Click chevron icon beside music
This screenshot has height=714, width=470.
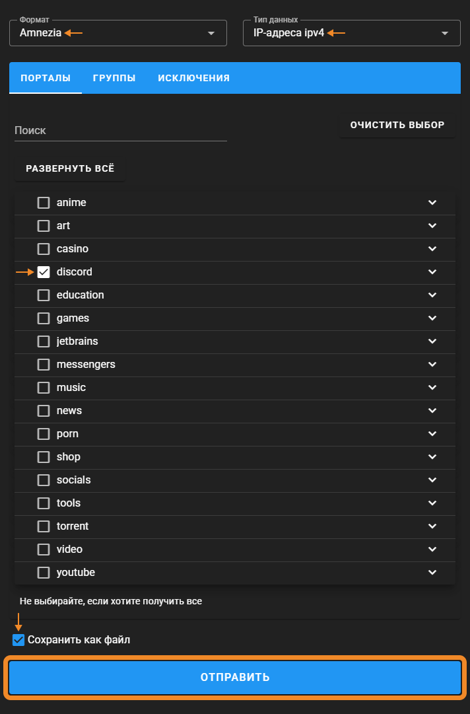[x=432, y=388]
